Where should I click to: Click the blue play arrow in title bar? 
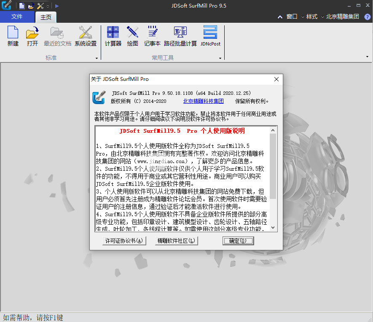click(57, 6)
